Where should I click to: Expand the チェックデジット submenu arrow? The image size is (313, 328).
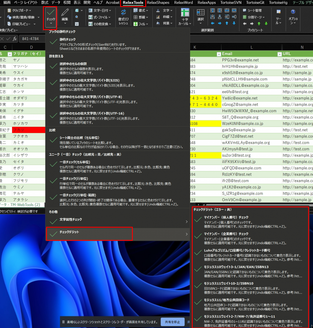point(187,234)
